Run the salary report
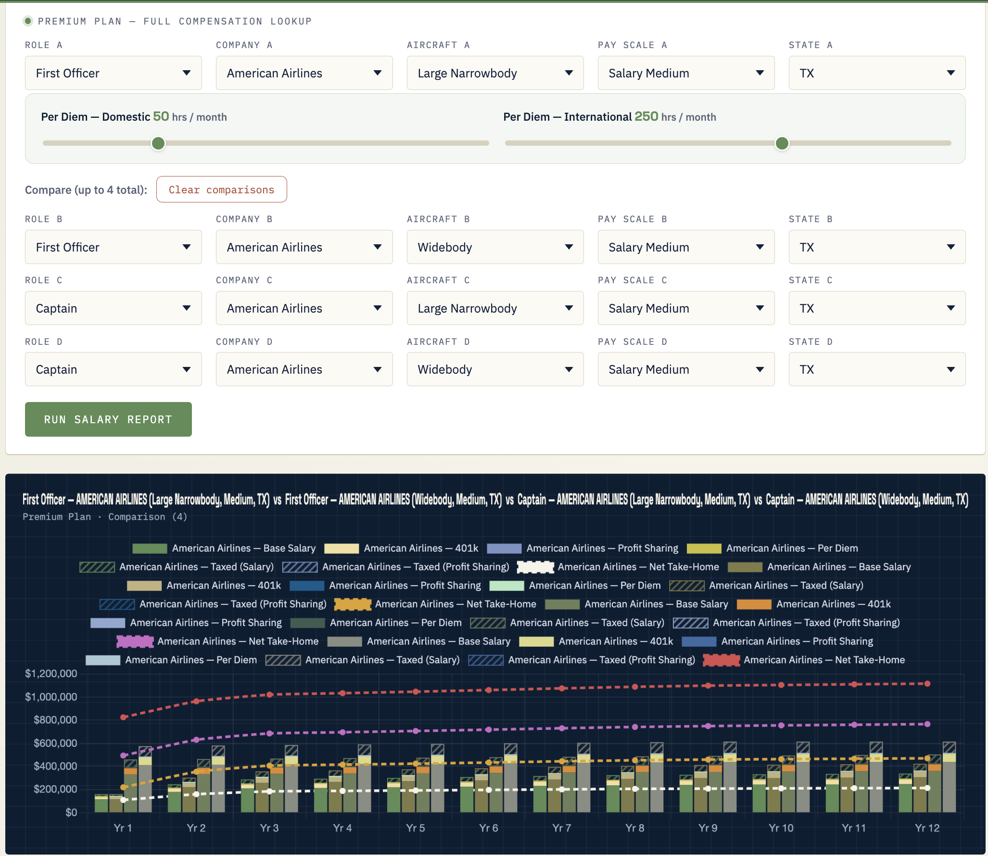Image resolution: width=988 pixels, height=856 pixels. pyautogui.click(x=108, y=419)
